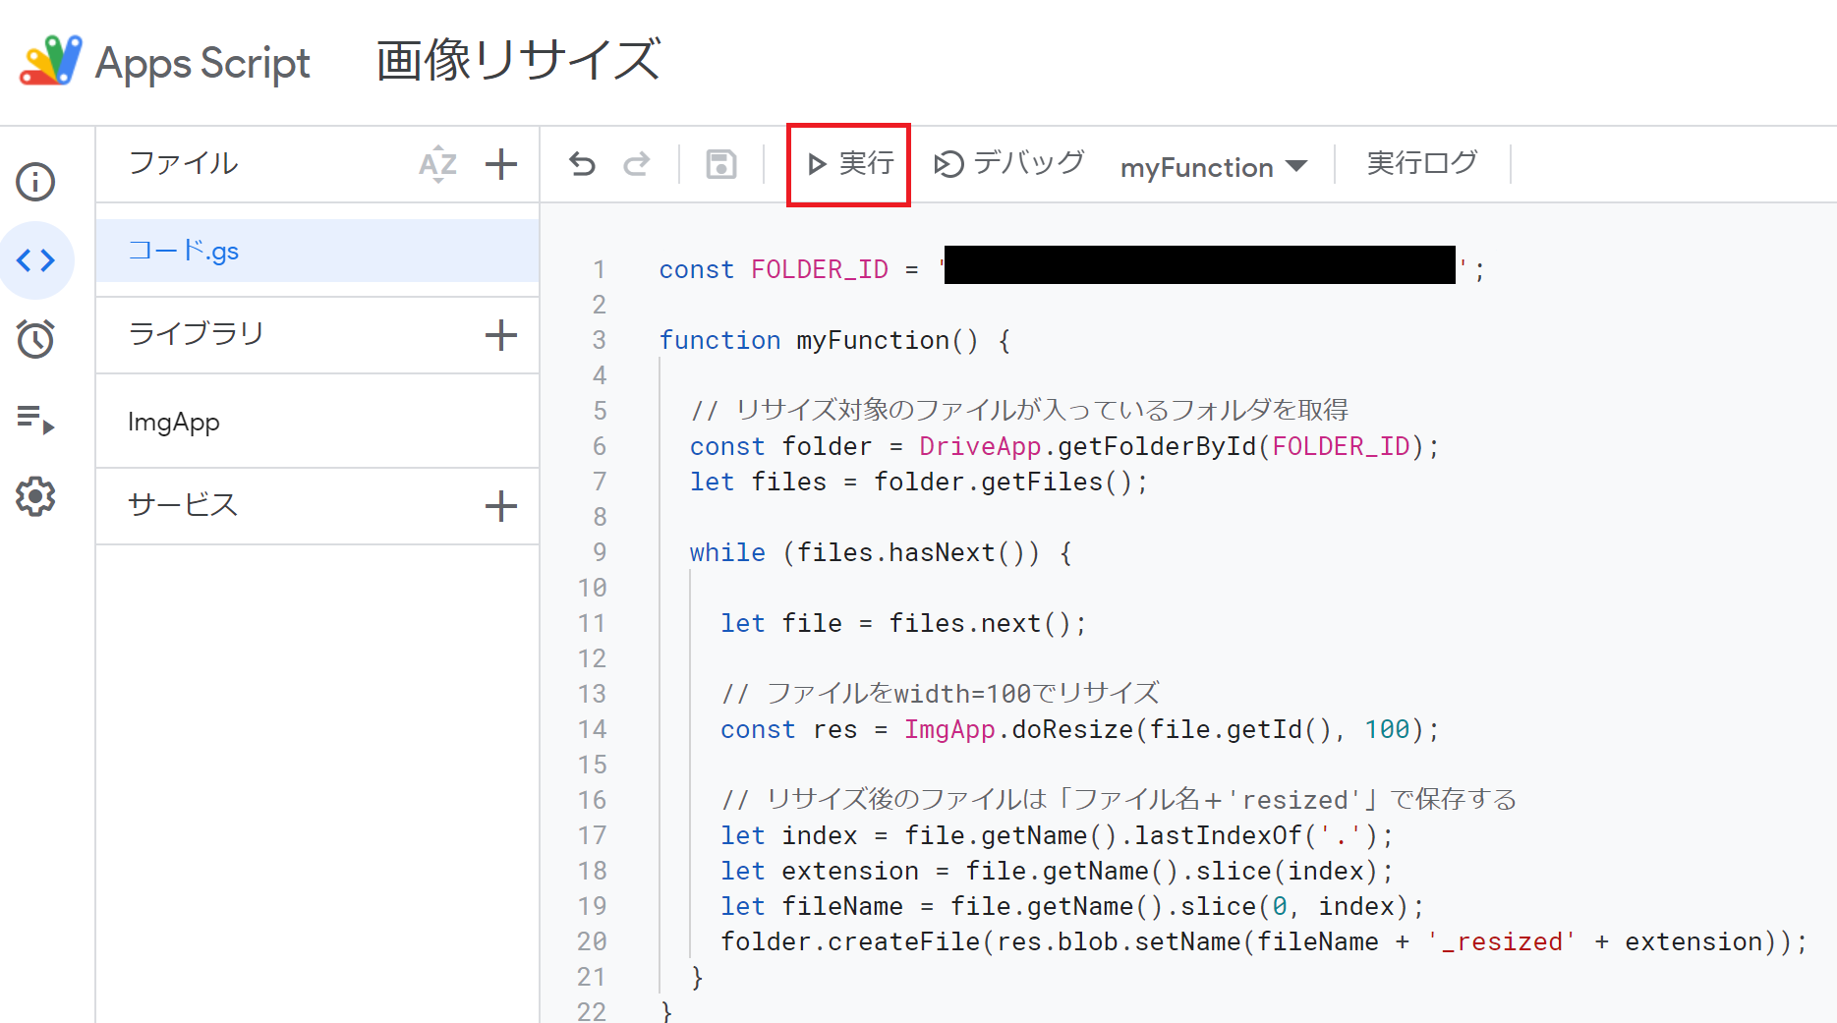Screen dimensions: 1837x1023
Task: Open the 実行ログ execution log
Action: coord(1421,162)
